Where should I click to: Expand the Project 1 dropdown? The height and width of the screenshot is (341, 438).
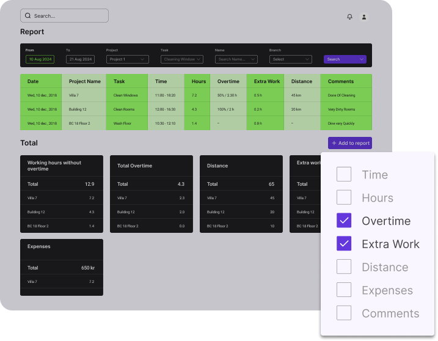(x=128, y=59)
